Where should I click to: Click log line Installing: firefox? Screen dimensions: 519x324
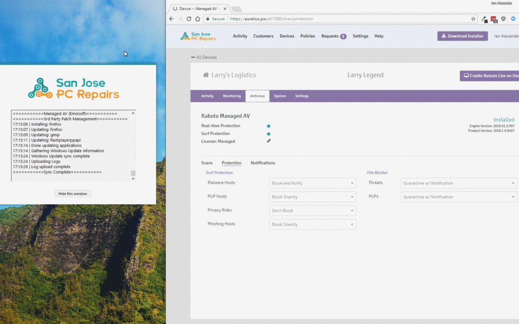37,124
